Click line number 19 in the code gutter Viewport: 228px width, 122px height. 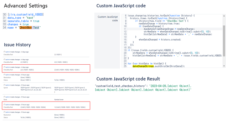coord(125,50)
